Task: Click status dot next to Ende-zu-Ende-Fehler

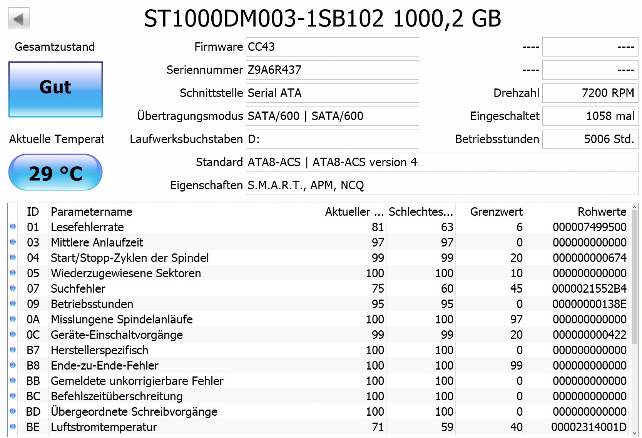Action: click(13, 365)
